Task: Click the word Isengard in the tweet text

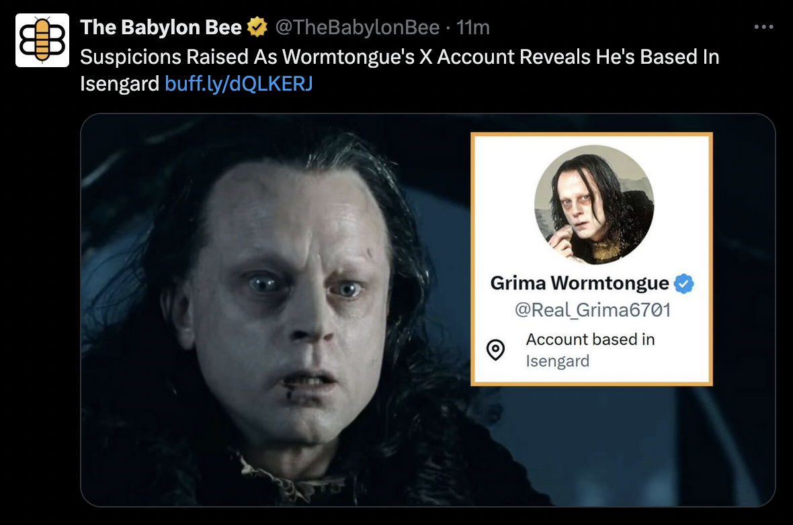Action: [120, 83]
